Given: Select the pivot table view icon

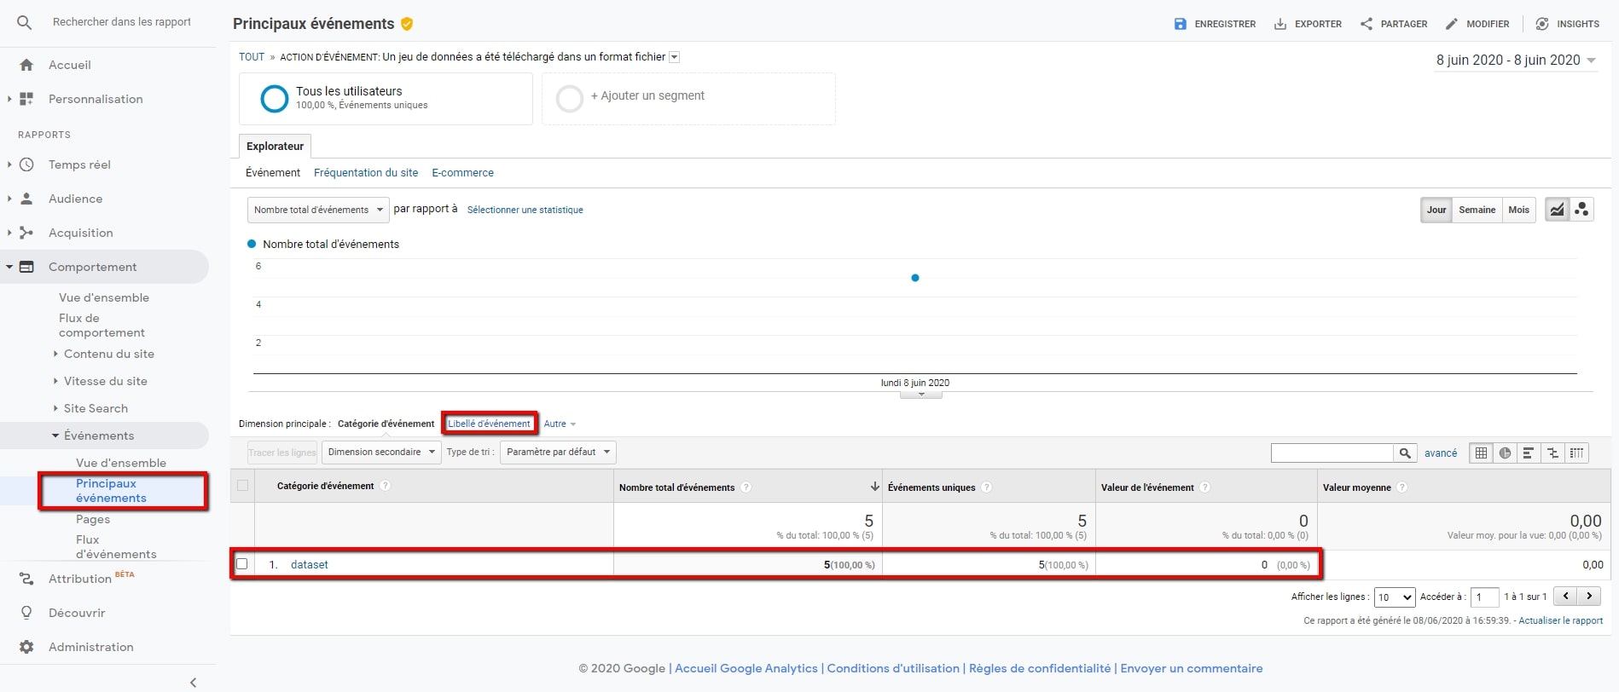Looking at the screenshot, I should [1576, 453].
